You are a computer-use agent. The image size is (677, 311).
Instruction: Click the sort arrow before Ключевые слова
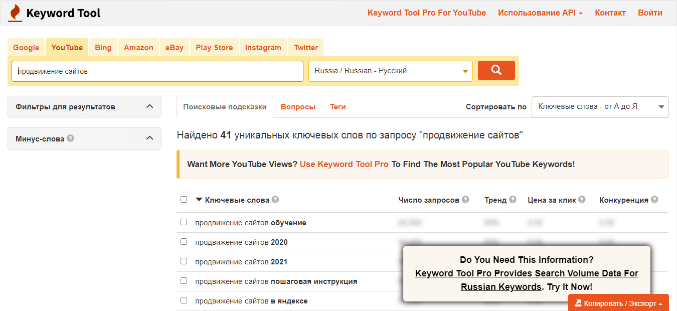198,199
